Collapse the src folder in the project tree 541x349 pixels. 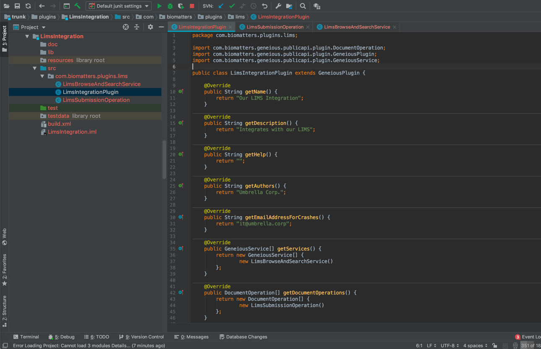click(x=35, y=68)
